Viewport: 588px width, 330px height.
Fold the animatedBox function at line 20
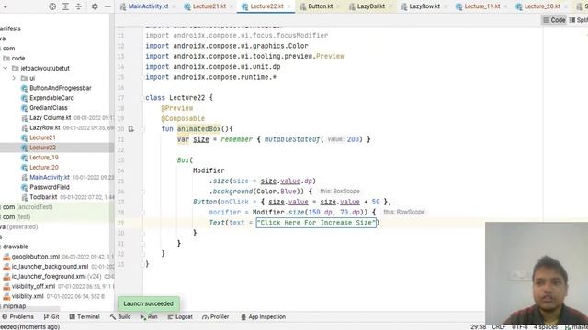click(142, 129)
